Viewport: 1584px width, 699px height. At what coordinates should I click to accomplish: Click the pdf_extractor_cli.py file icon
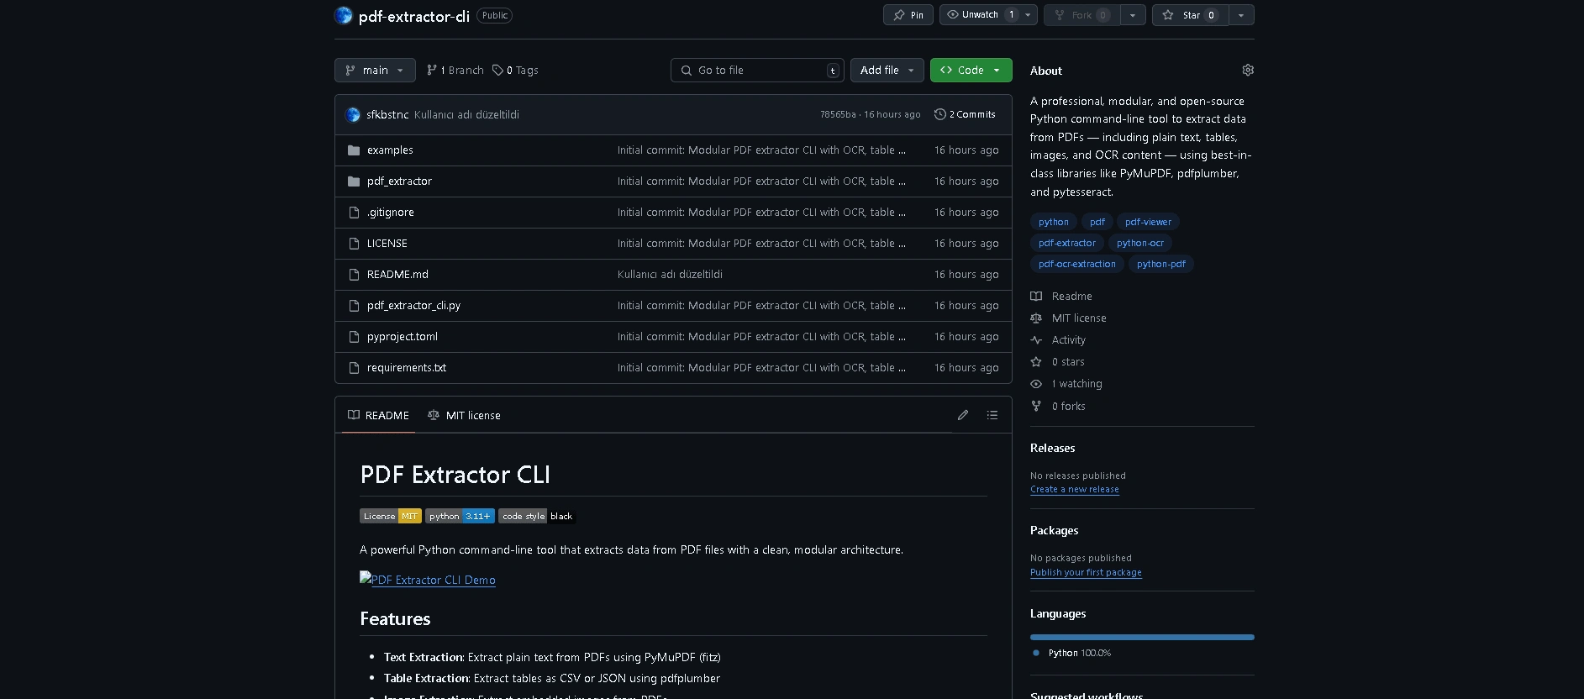pyautogui.click(x=354, y=306)
